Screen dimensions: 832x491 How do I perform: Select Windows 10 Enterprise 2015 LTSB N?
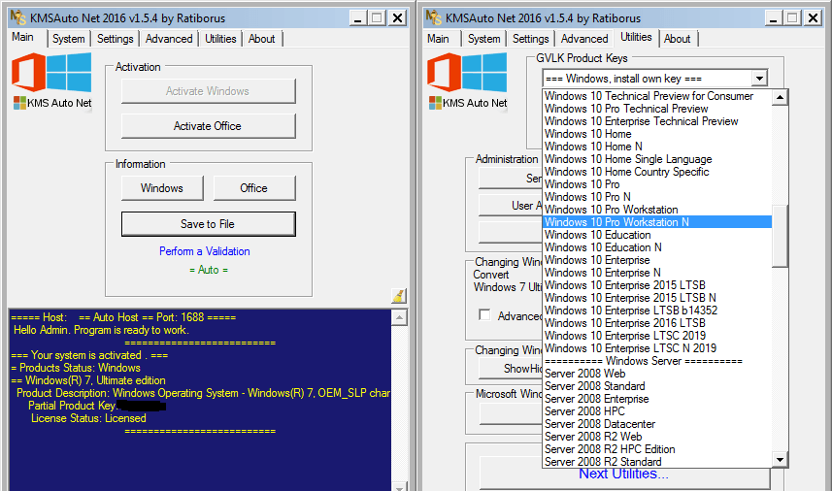tap(657, 298)
